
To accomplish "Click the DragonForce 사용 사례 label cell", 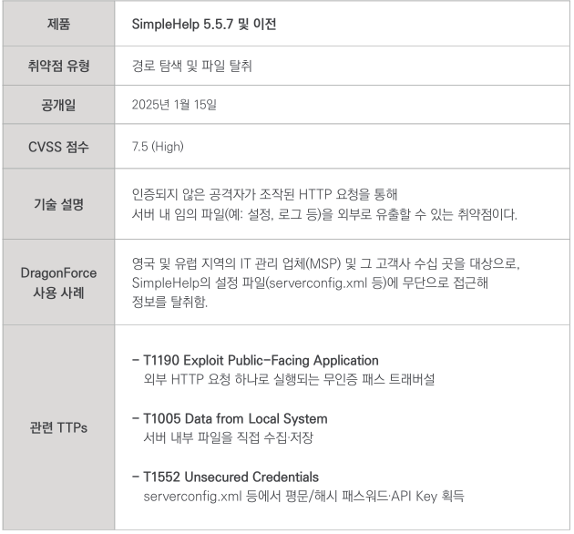I will 58,282.
